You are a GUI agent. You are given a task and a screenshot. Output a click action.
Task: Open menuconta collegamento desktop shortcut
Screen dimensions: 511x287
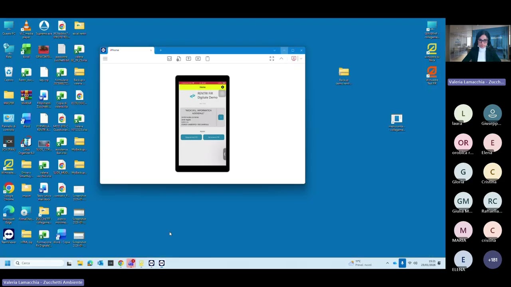[x=397, y=122]
